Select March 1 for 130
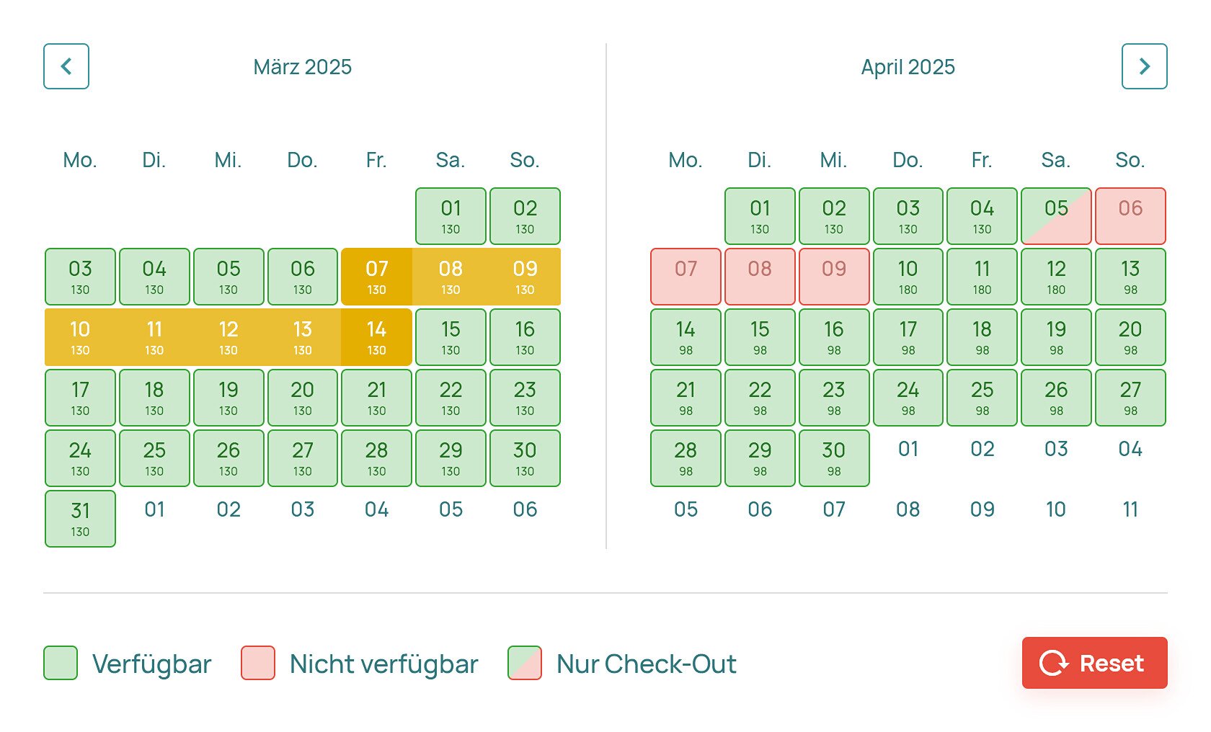The width and height of the screenshot is (1211, 732). pos(451,215)
